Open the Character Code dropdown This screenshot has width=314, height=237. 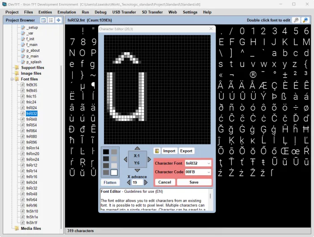(209, 172)
